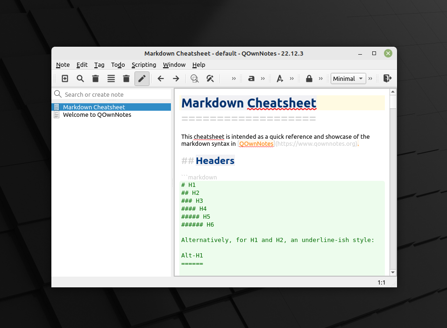This screenshot has height=328, width=447.
Task: Click the '###### H6' code line
Action: (198, 224)
